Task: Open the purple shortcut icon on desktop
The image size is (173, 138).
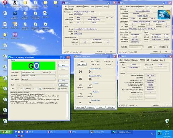Action: coord(15,35)
